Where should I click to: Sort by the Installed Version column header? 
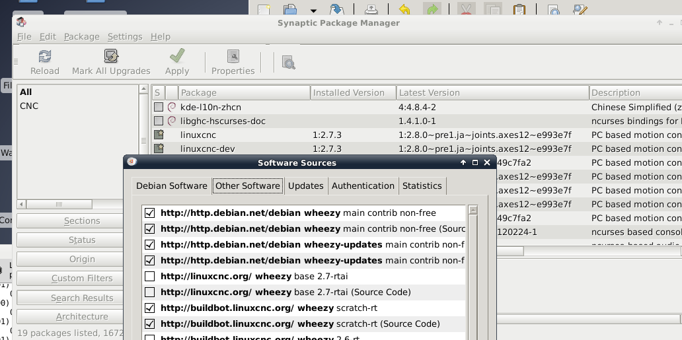click(x=353, y=92)
